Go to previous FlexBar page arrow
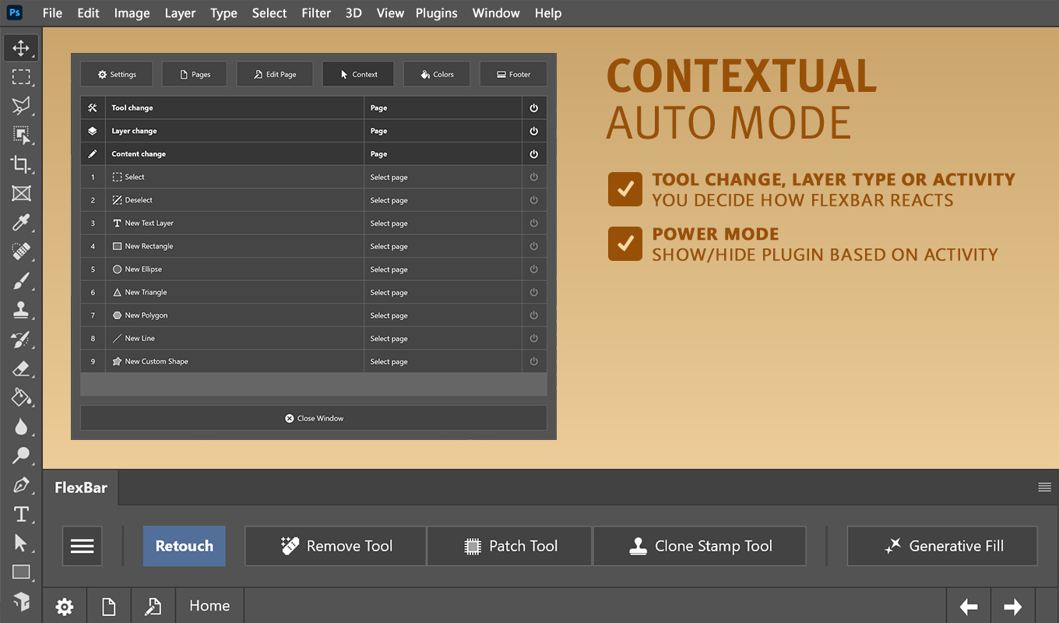This screenshot has width=1059, height=623. pyautogui.click(x=969, y=606)
